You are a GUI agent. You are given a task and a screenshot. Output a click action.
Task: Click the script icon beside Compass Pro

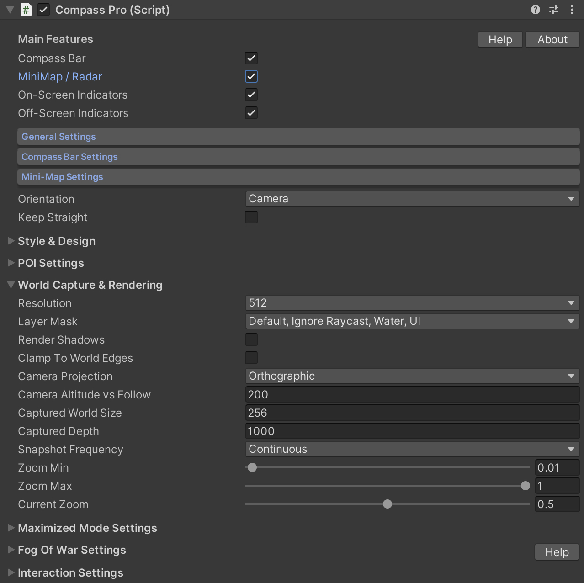26,10
